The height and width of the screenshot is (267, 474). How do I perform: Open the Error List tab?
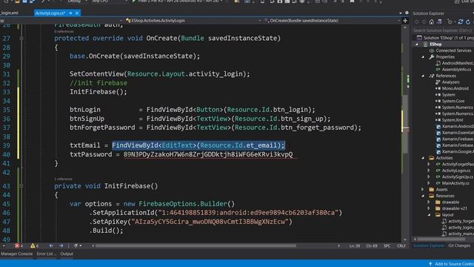coord(46,254)
